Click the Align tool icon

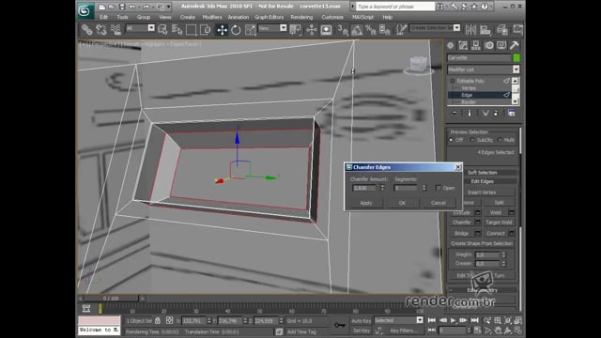click(485, 29)
